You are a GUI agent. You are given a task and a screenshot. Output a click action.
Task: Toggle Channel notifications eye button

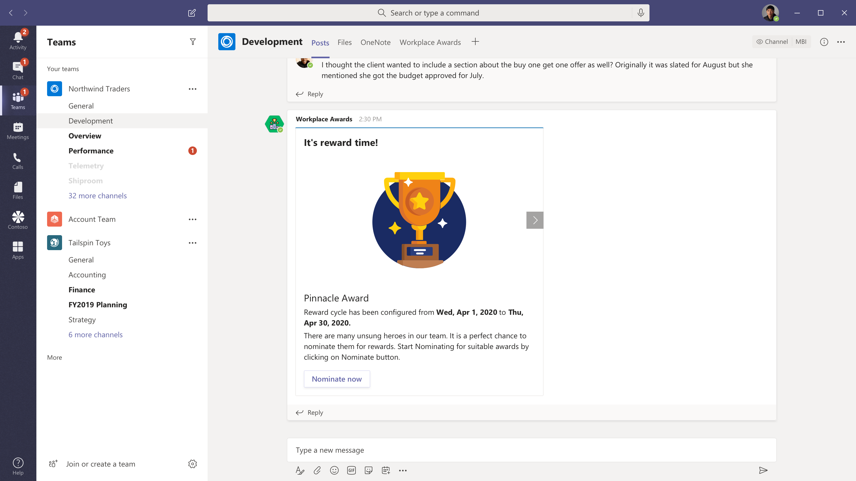pos(772,42)
